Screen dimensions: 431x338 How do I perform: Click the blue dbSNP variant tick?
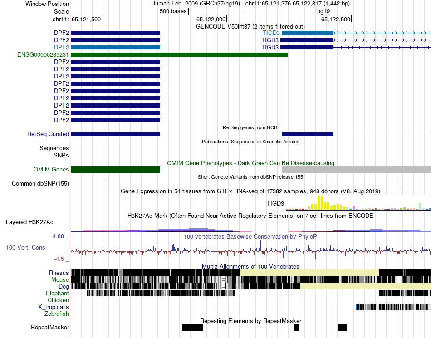[x=108, y=184]
